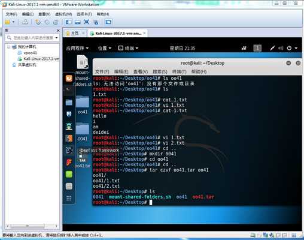Open the Kali 位置 places menu
The image size is (304, 240).
[x=105, y=48]
